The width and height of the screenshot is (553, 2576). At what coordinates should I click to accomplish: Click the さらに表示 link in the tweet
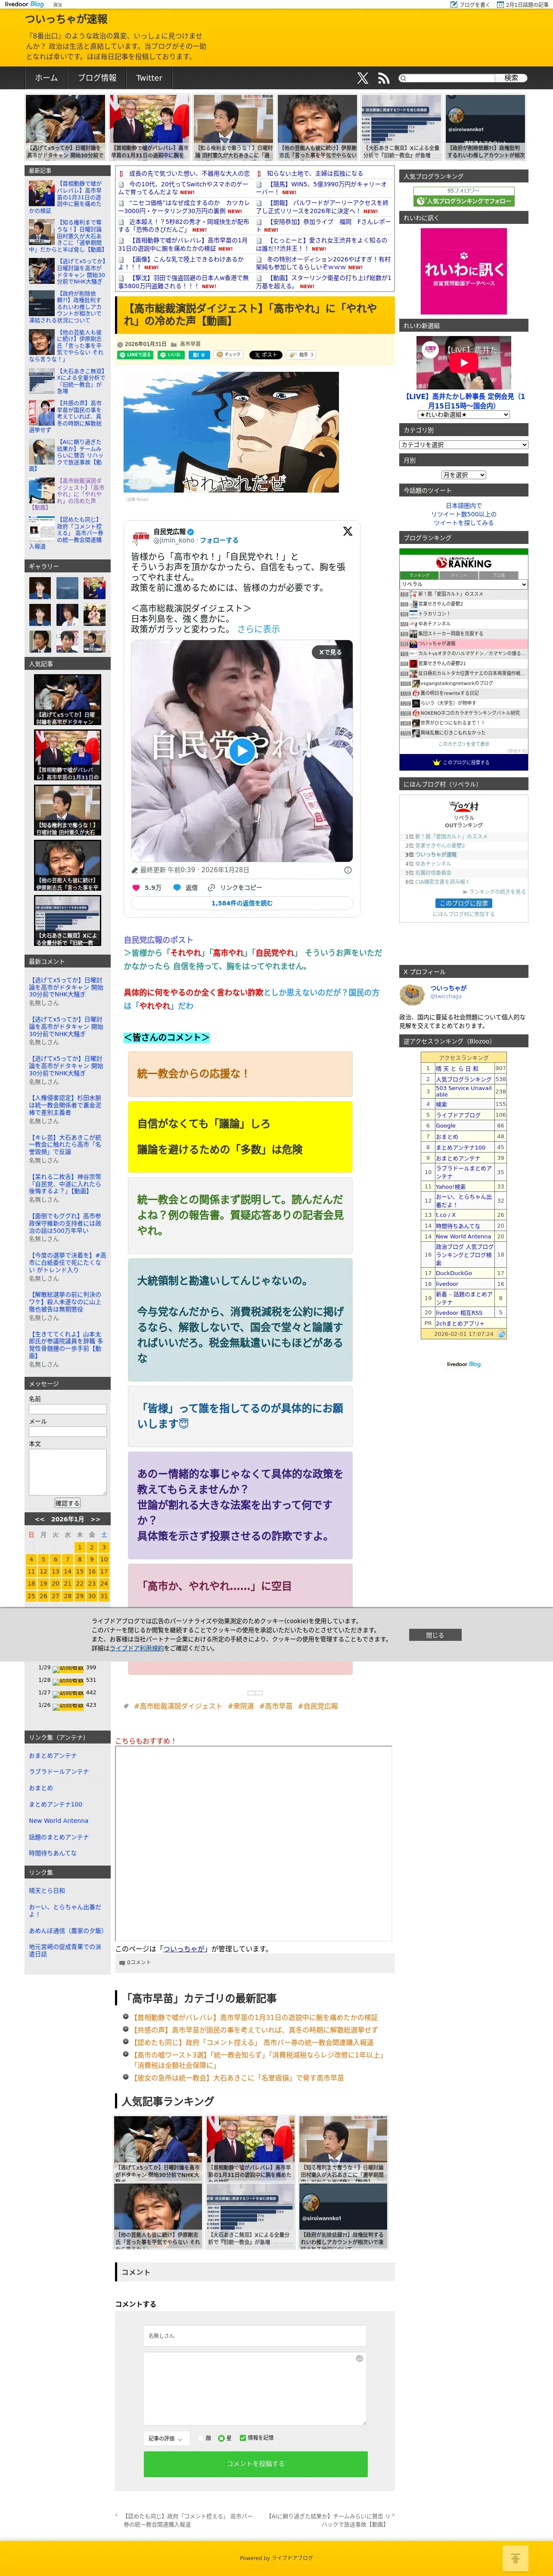tap(258, 629)
